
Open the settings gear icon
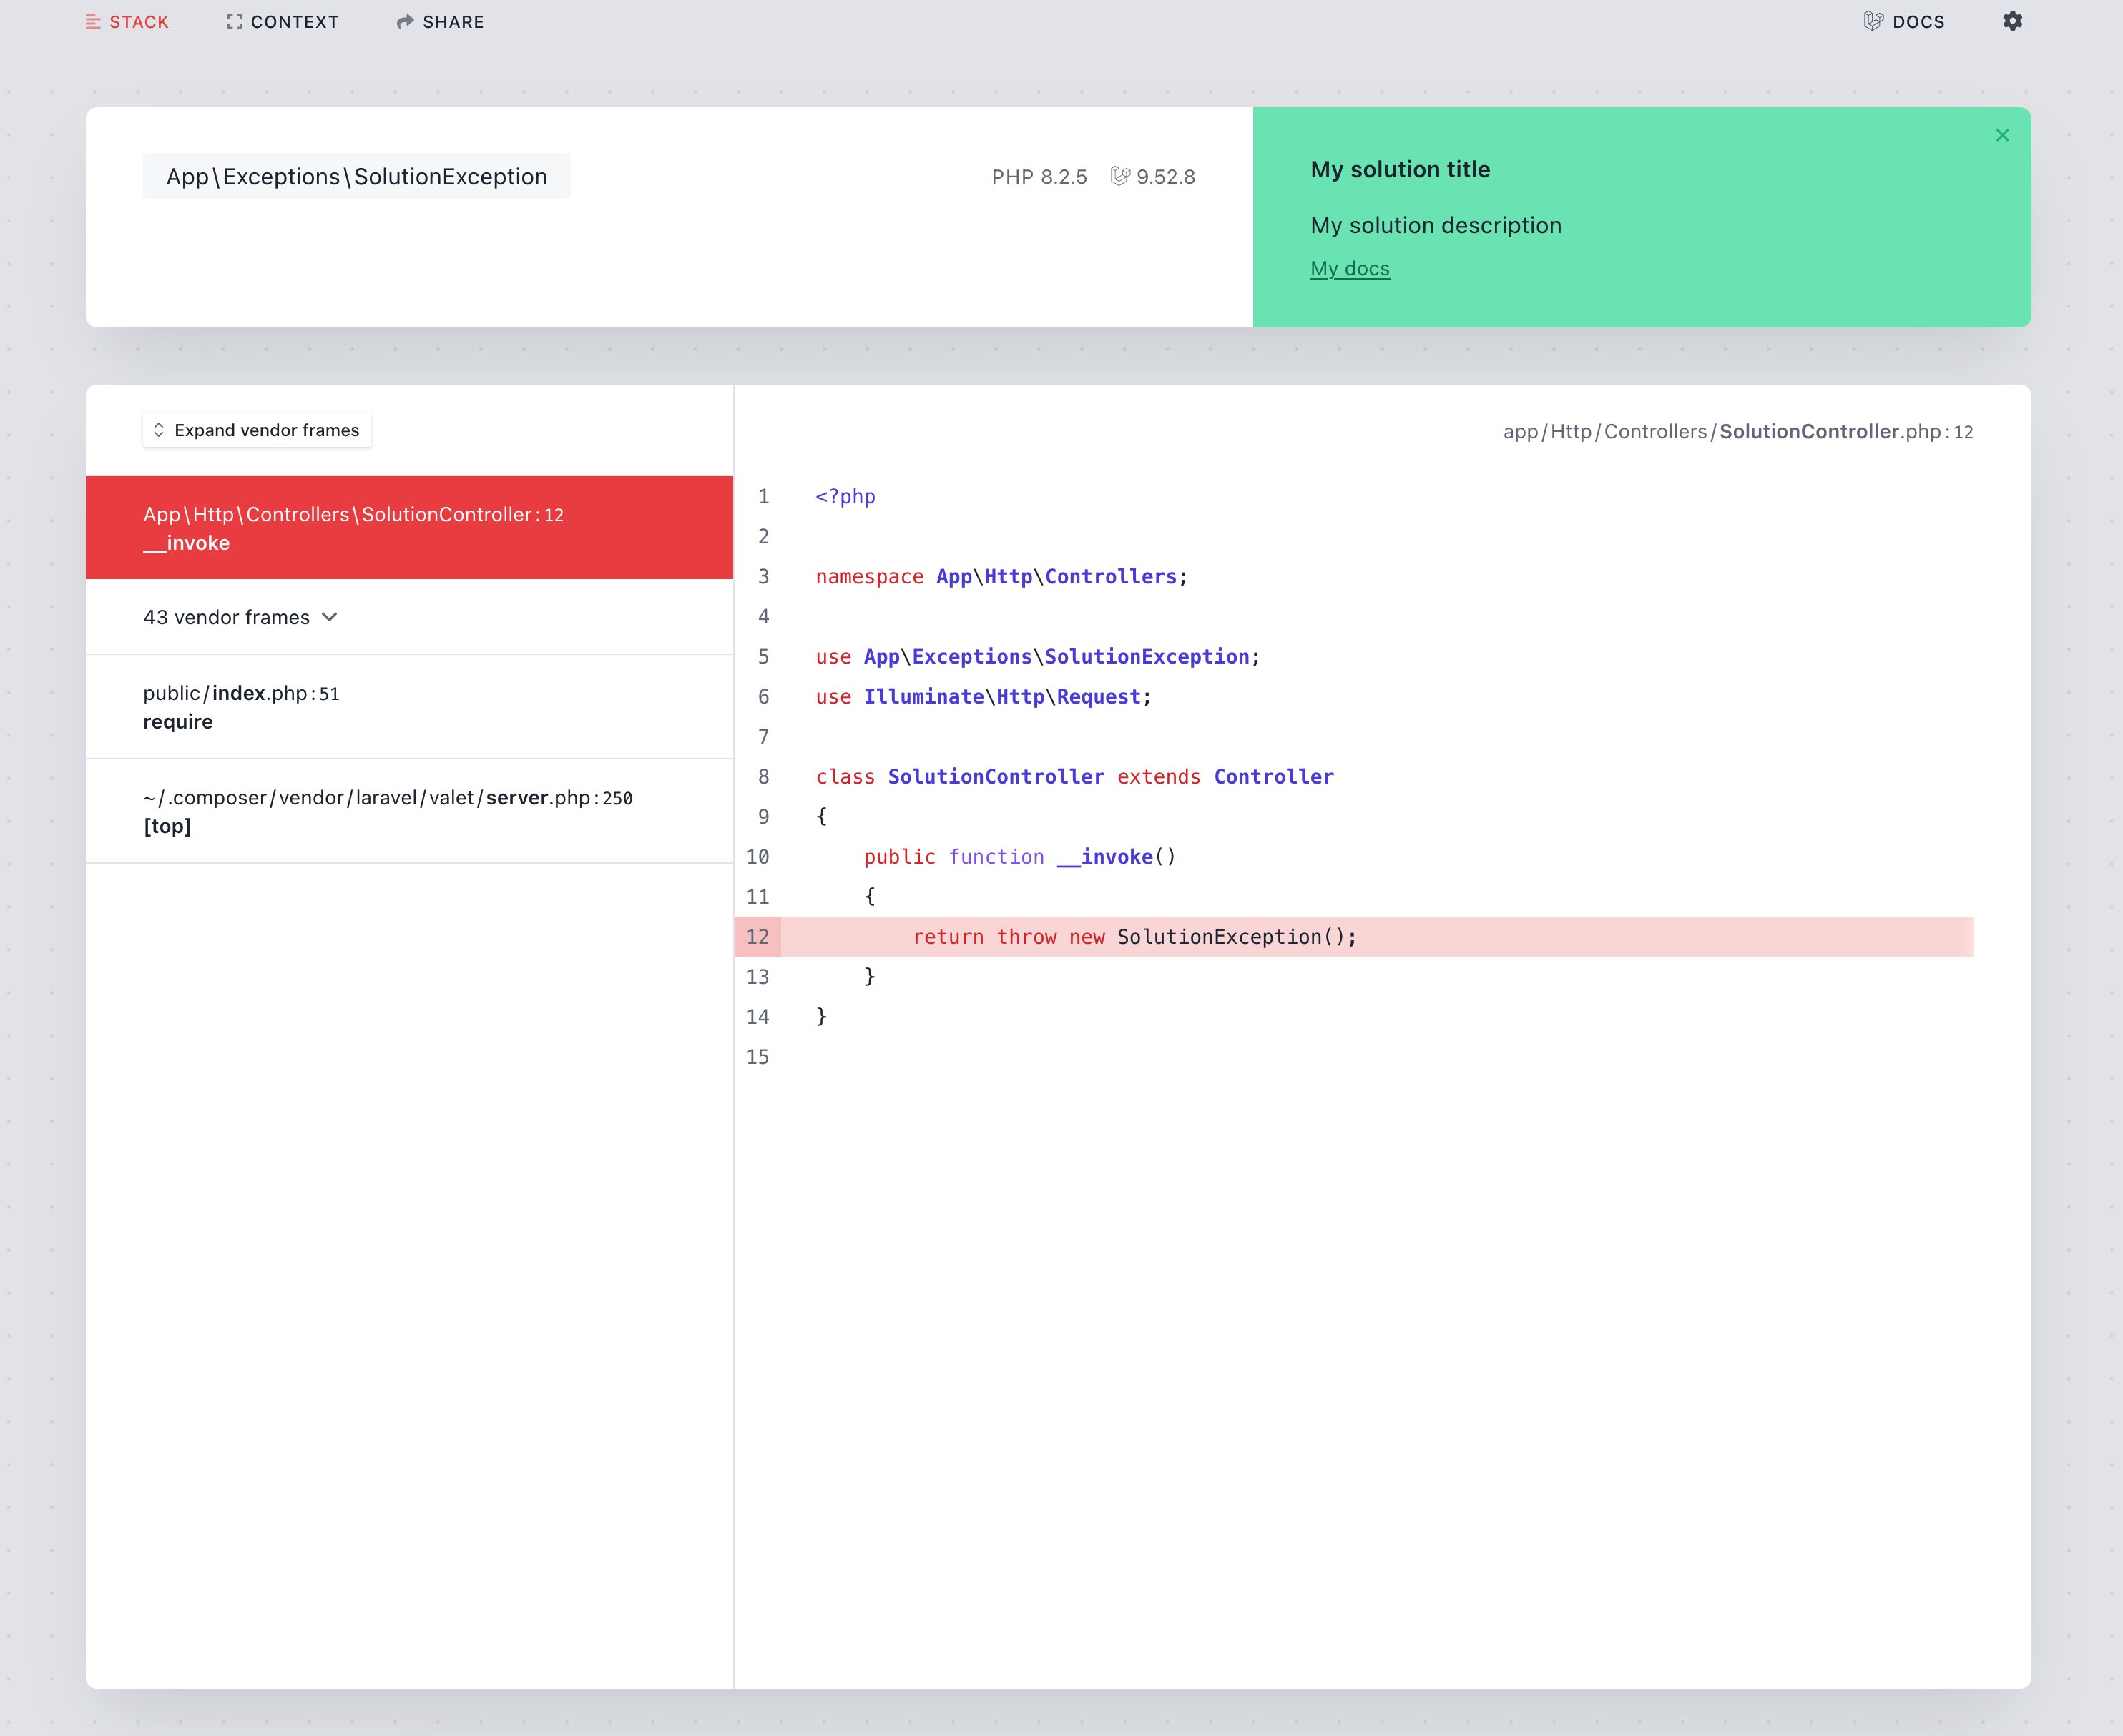coord(2012,21)
